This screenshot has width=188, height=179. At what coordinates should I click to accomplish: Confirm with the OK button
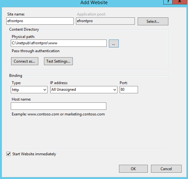pyautogui.click(x=133, y=169)
